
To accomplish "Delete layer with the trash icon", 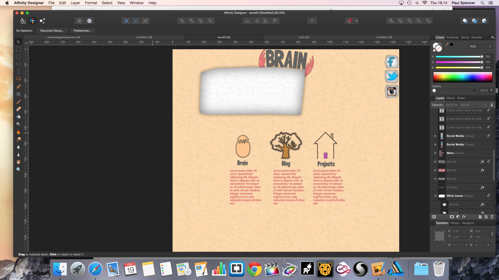I will (x=492, y=217).
